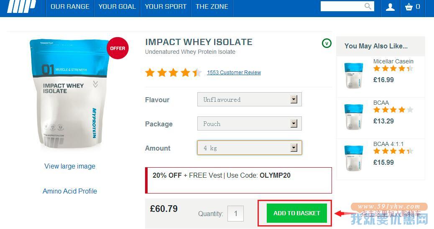Open the user account icon
Viewport: 434px width, 229px height.
pos(390,7)
